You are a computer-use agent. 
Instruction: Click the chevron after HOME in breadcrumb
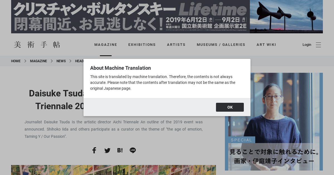pyautogui.click(x=25, y=61)
